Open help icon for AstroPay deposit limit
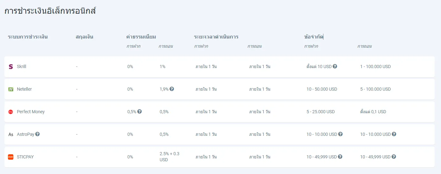This screenshot has height=174, width=441. point(340,134)
